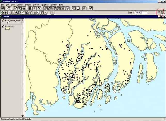Toggle visibility of the point theme layer
Image resolution: width=166 pixels, height=121 pixels.
[3, 20]
